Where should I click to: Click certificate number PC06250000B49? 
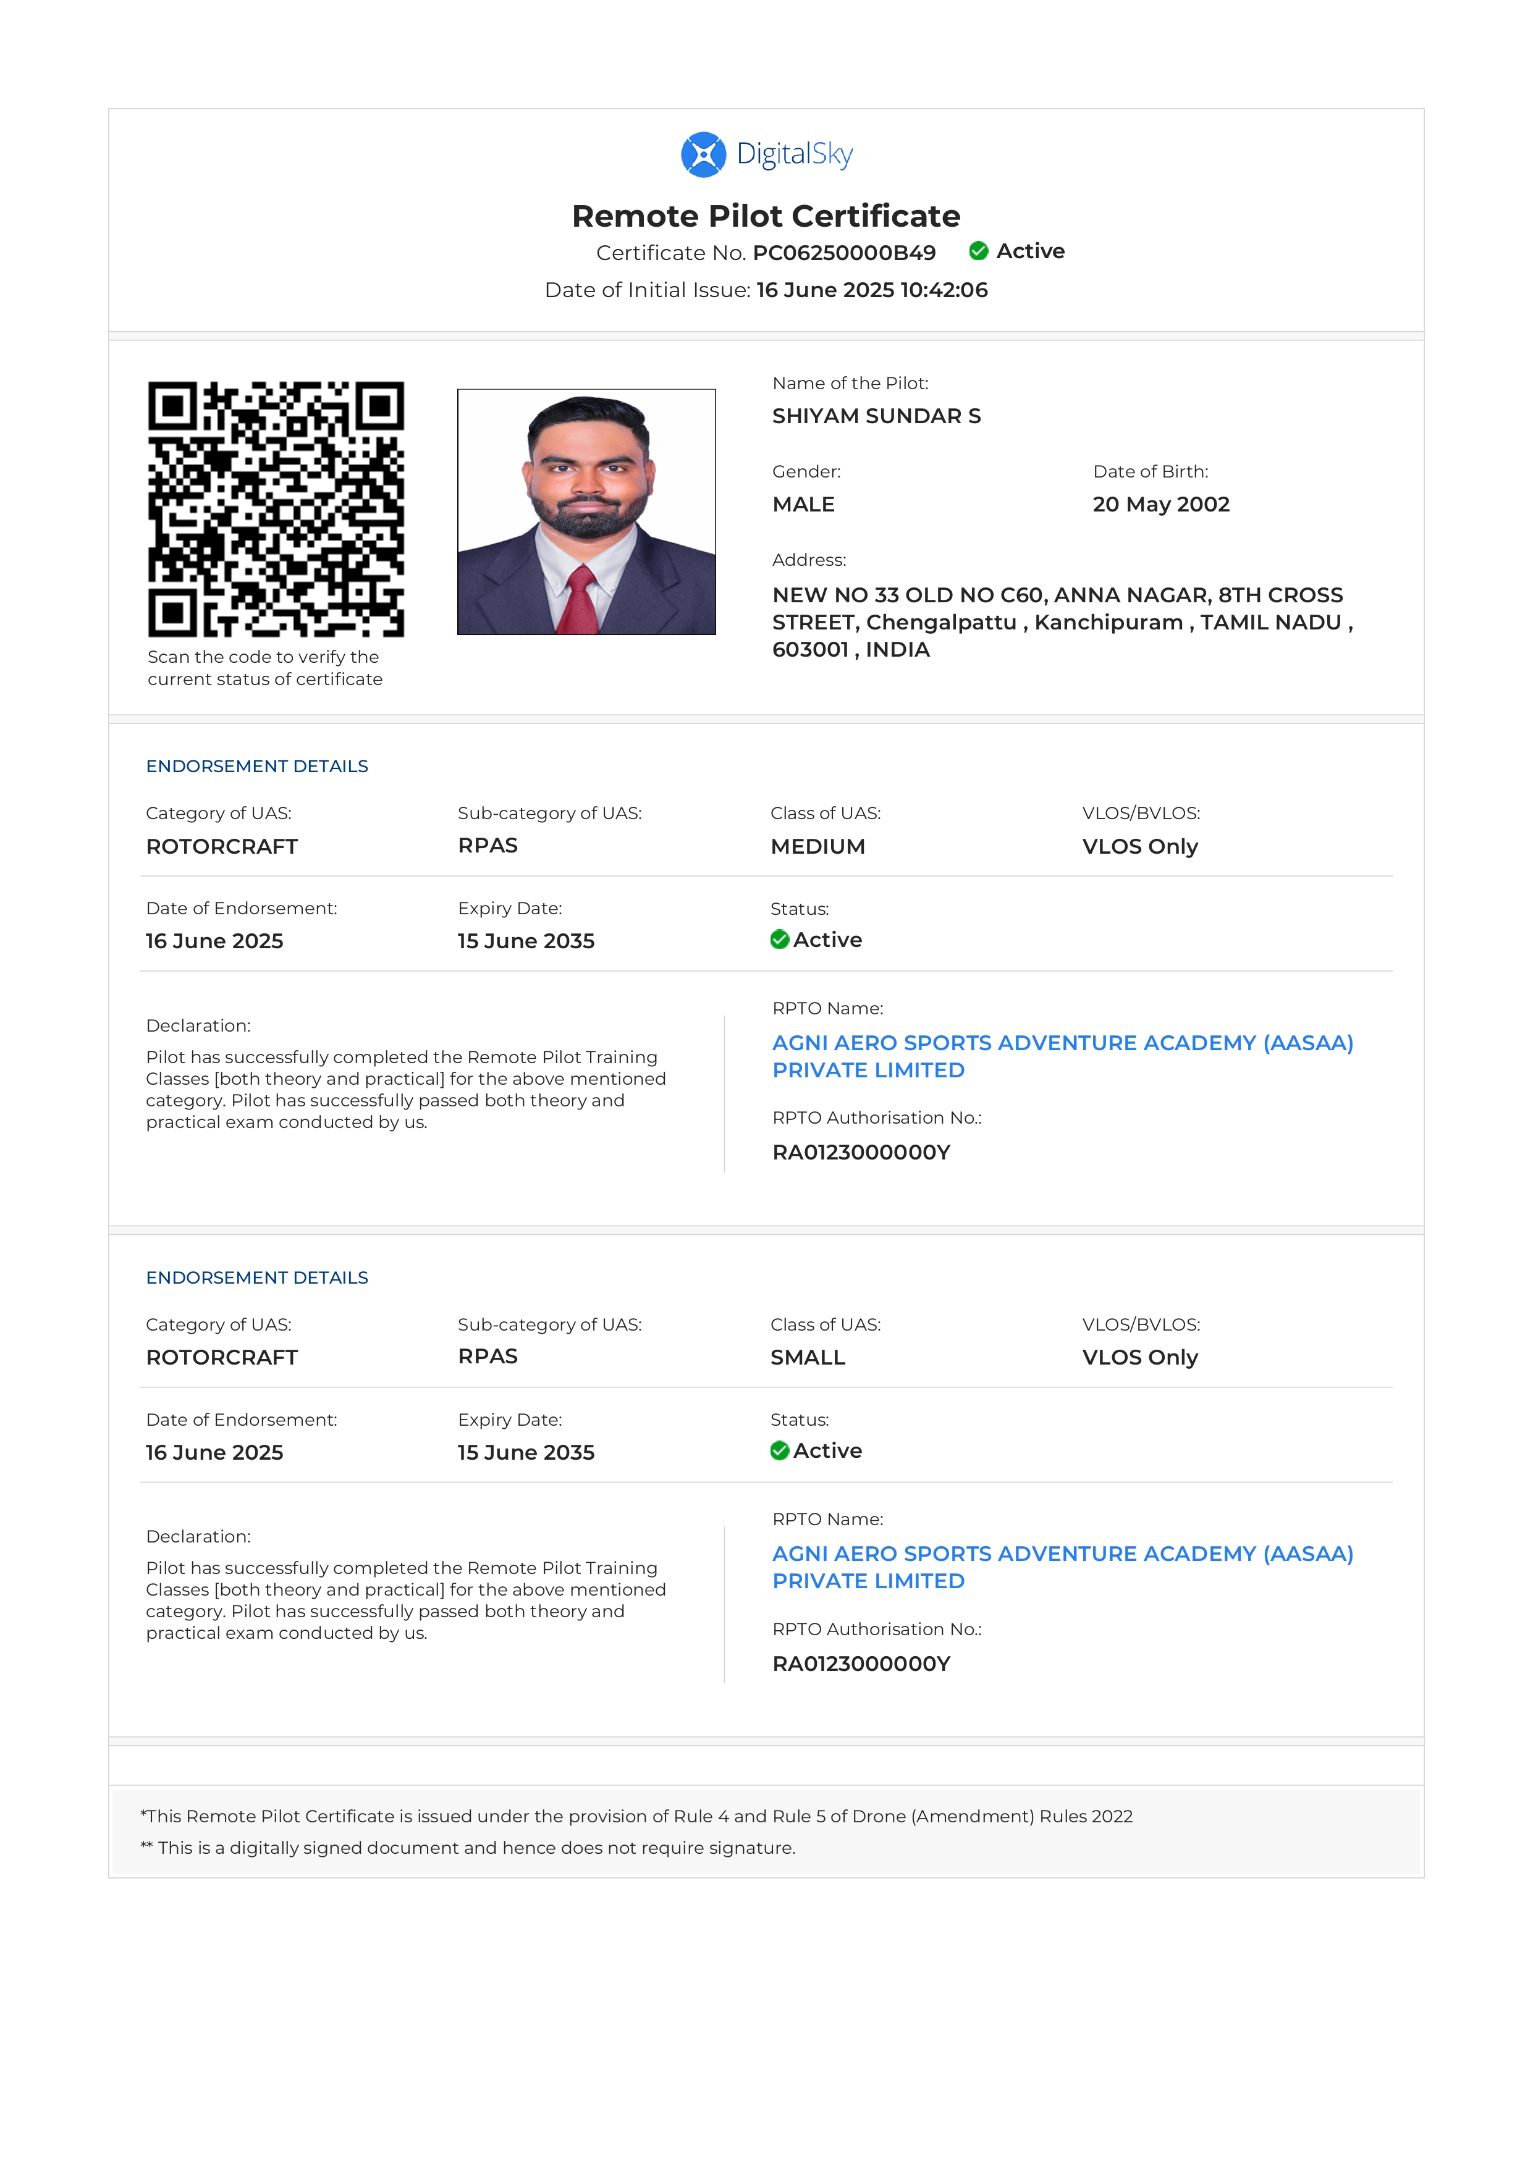843,253
